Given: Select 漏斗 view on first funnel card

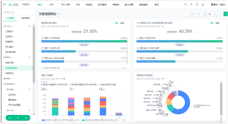Looking at the screenshot, I should 117,23.
